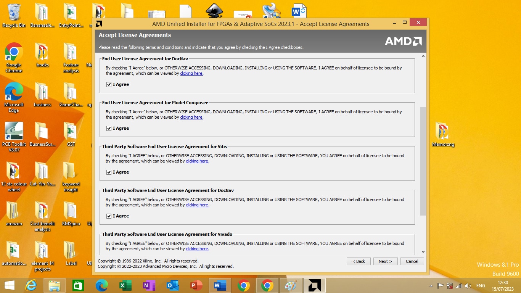Open Outlook from the taskbar
The width and height of the screenshot is (521, 293).
click(173, 285)
